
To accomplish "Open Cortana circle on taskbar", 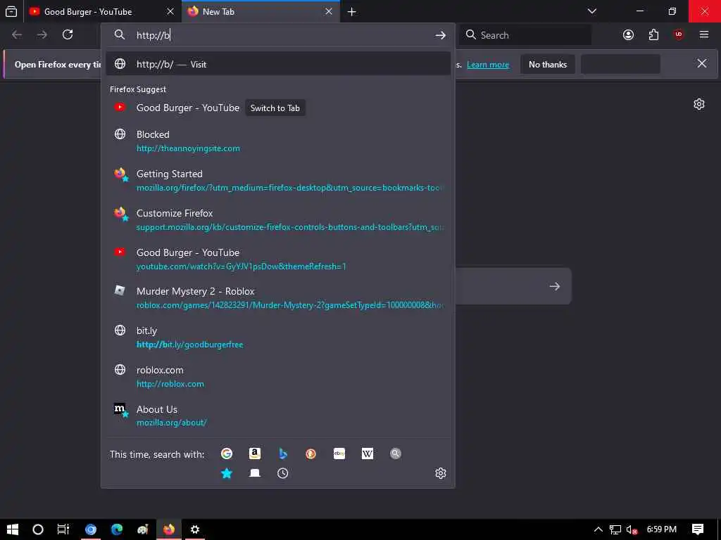I will tap(38, 529).
